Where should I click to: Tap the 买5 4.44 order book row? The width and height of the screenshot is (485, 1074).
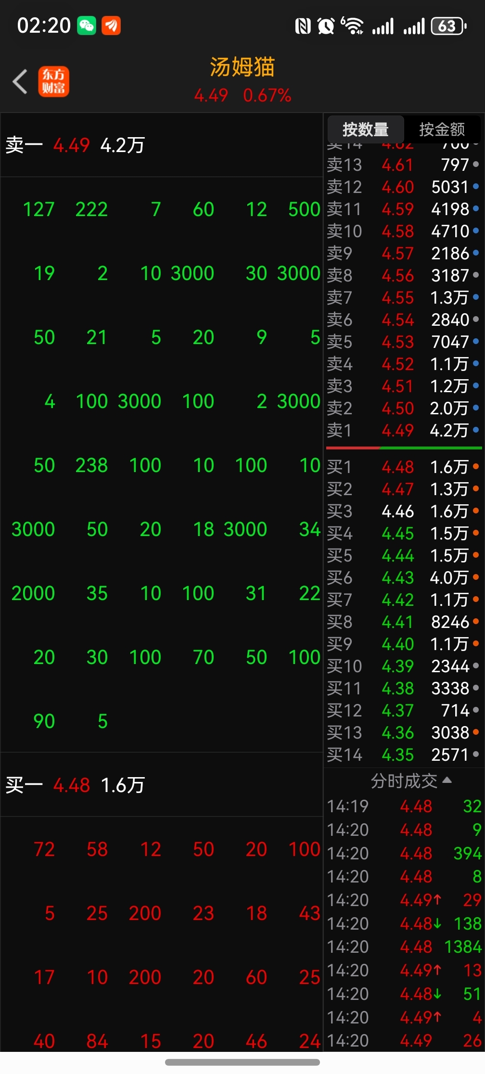[404, 555]
